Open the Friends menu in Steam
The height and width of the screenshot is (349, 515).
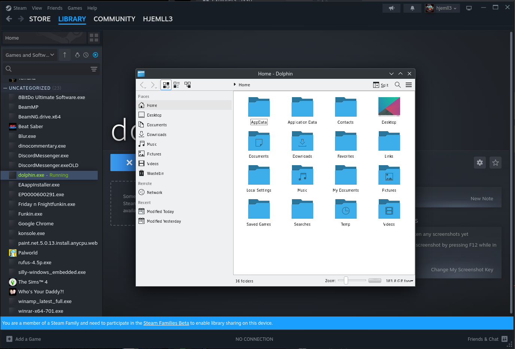point(55,8)
